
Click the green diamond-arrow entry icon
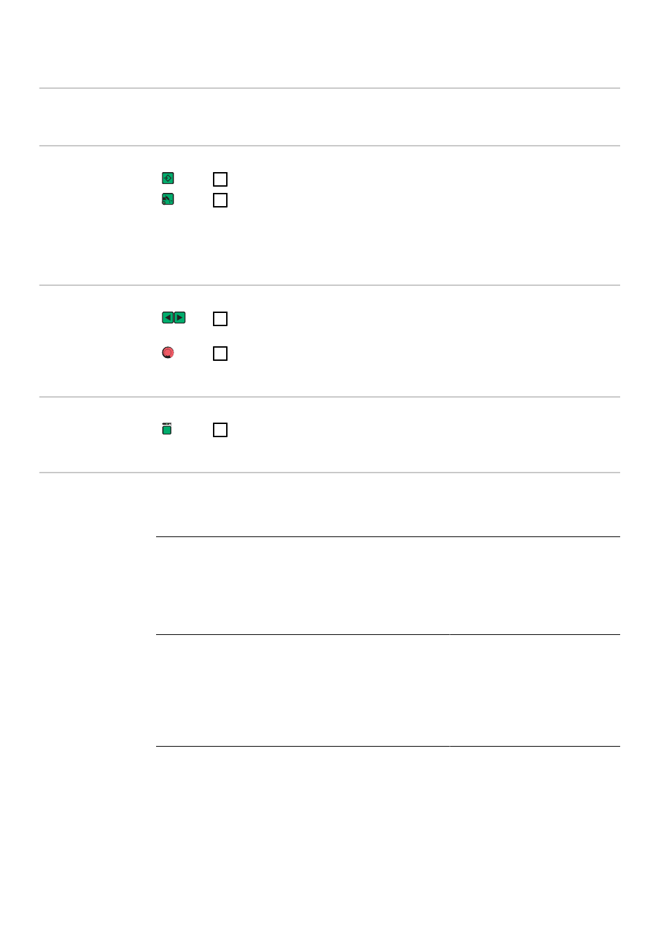pyautogui.click(x=168, y=178)
